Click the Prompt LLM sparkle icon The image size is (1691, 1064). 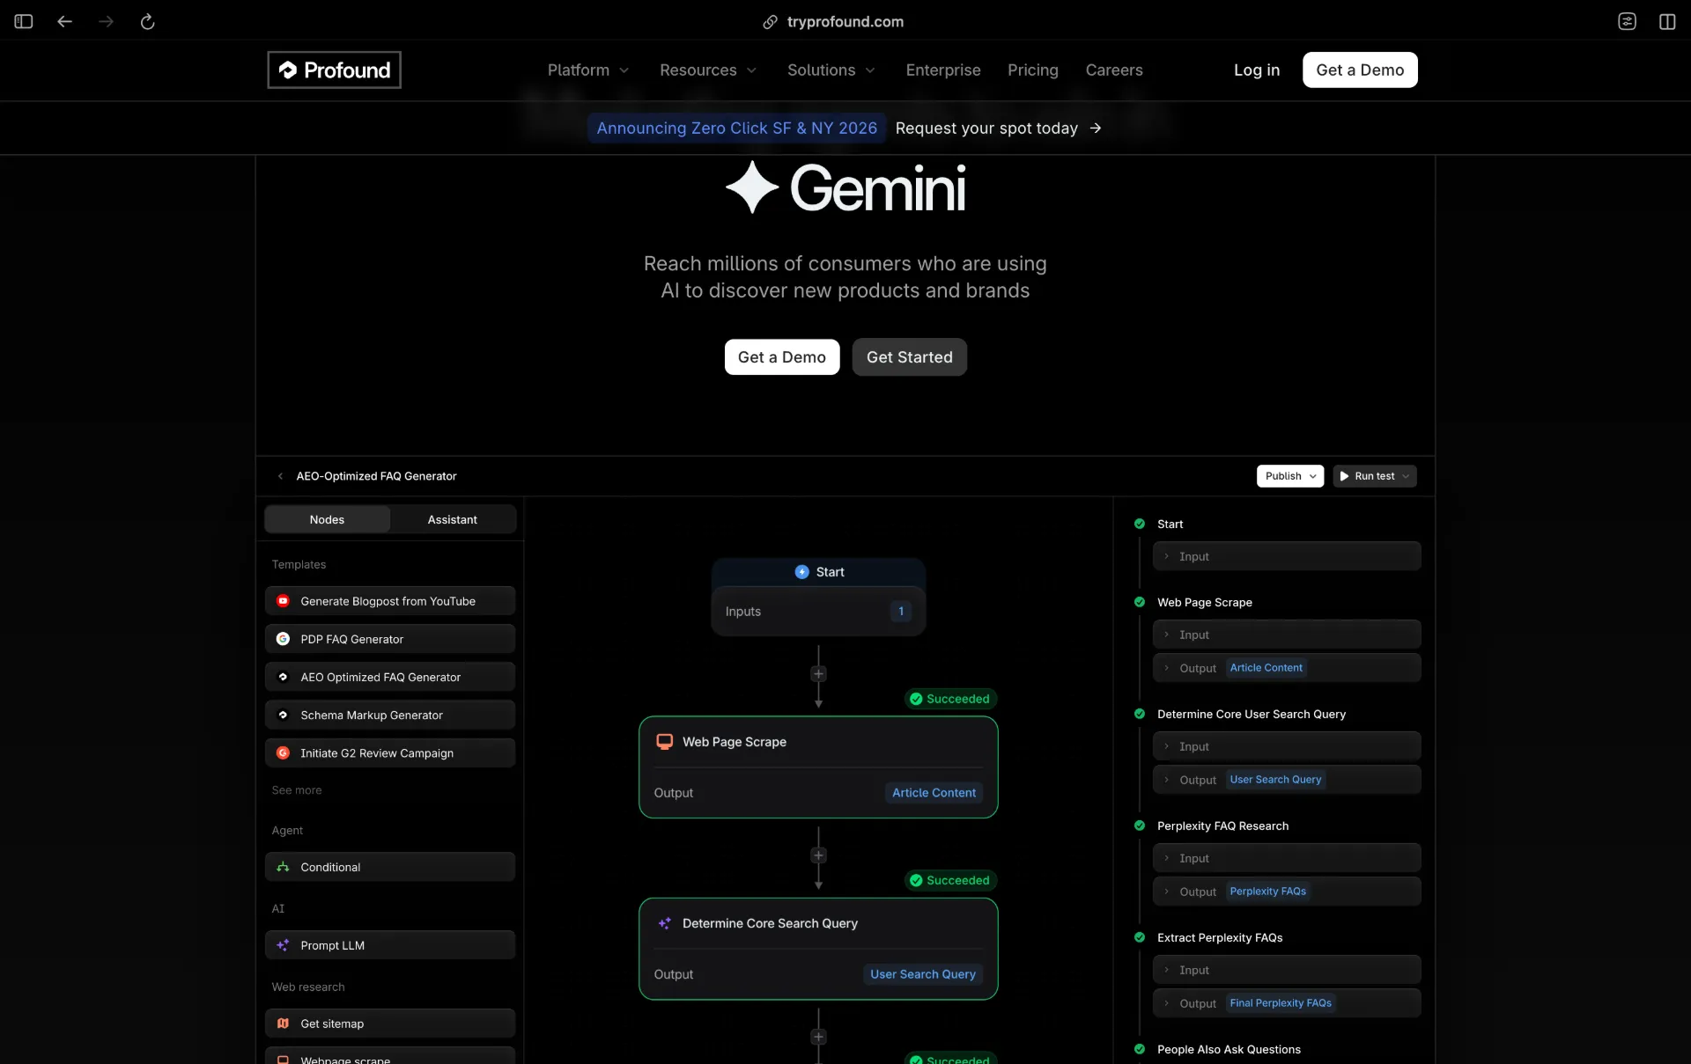coord(283,945)
